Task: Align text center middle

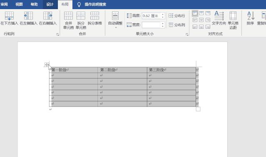Action: coord(201,20)
